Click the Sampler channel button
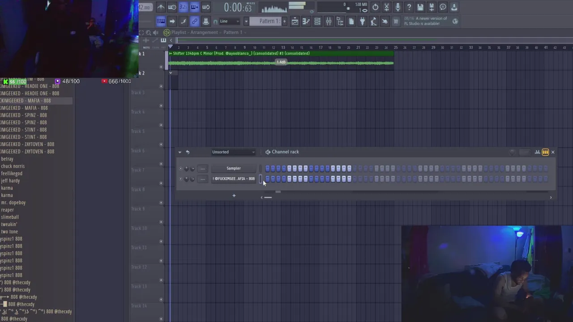The height and width of the screenshot is (322, 573). tap(233, 169)
